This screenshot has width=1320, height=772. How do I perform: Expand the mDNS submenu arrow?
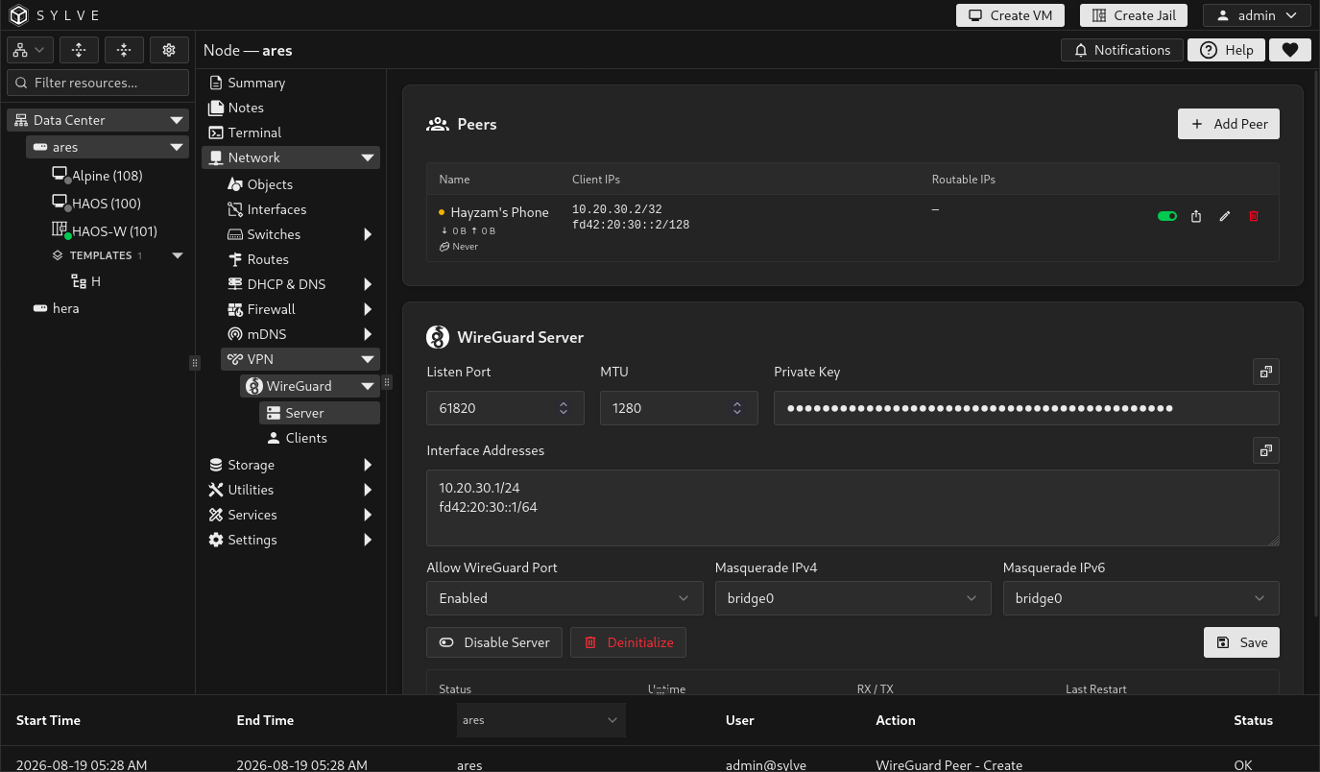pos(368,334)
